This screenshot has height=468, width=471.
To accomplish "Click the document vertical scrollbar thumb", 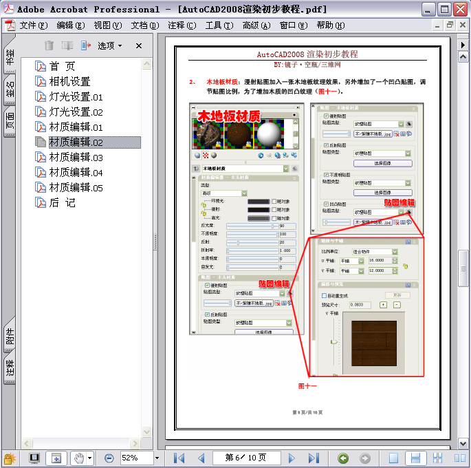I will coord(463,268).
